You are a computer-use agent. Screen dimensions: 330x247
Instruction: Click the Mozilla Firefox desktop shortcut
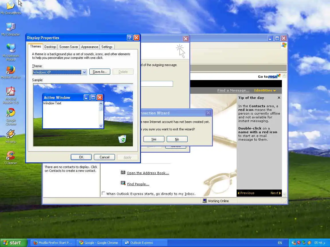[x=11, y=72]
